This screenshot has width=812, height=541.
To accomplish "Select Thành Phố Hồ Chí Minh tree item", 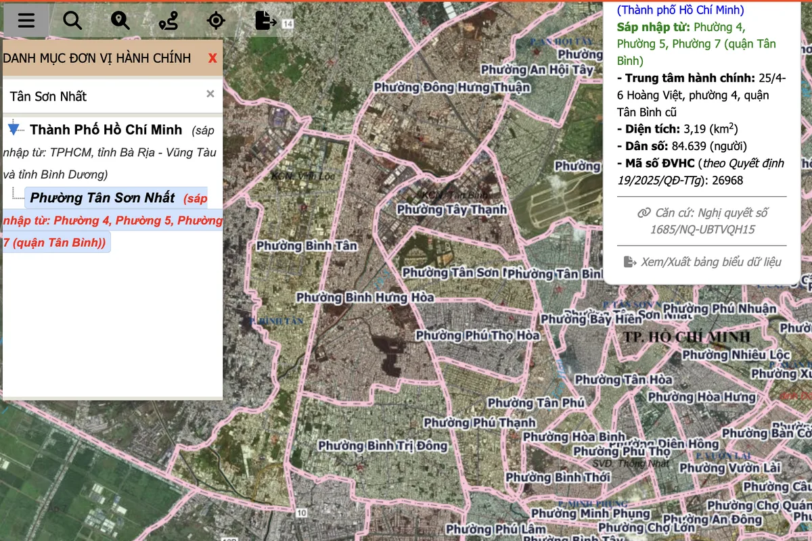I will pyautogui.click(x=106, y=129).
